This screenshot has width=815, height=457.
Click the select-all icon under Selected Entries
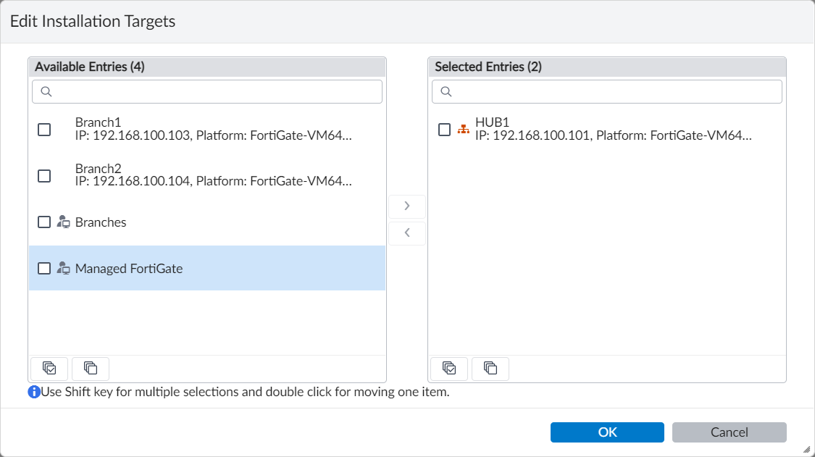pyautogui.click(x=449, y=369)
